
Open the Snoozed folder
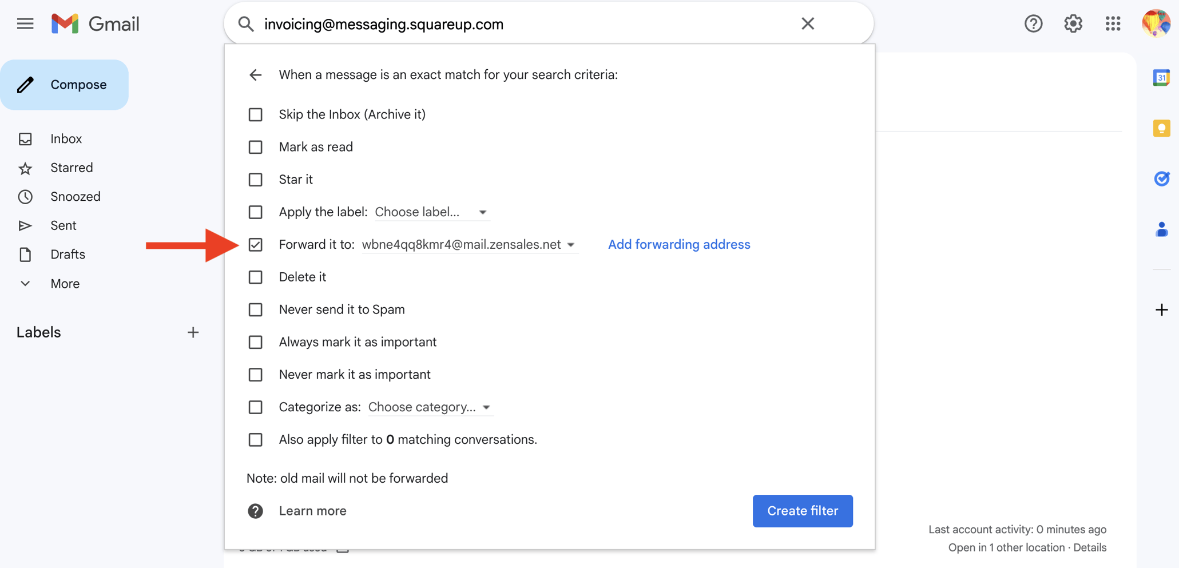tap(75, 197)
